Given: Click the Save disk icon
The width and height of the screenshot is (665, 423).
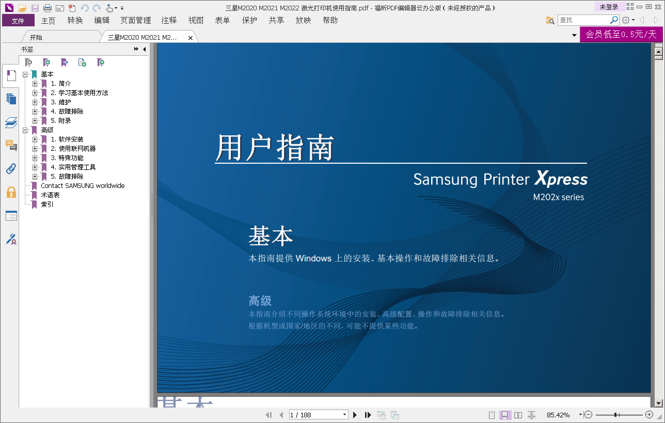Looking at the screenshot, I should pos(35,8).
